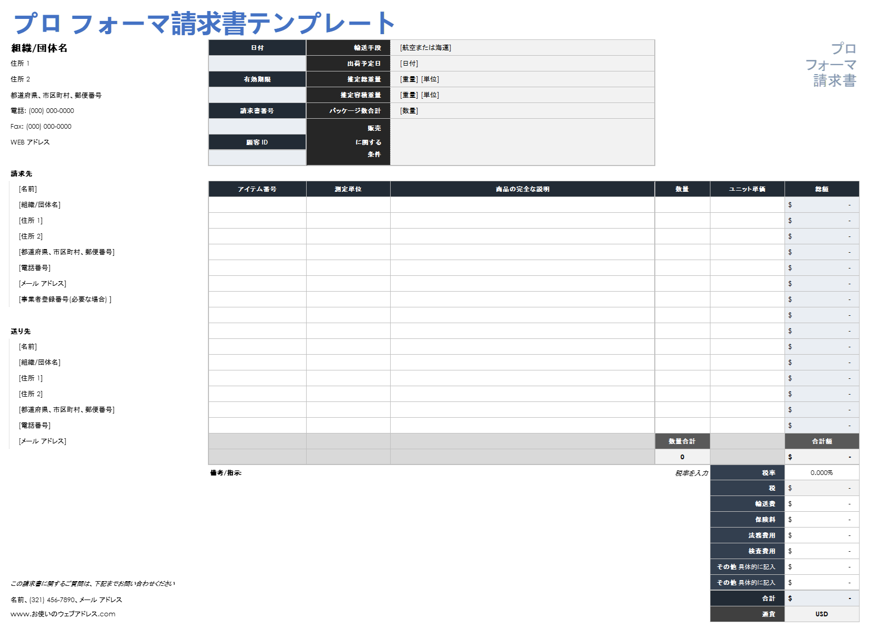The height and width of the screenshot is (630, 869).
Task: Click [電話番号] under 請求先
Action: (35, 267)
